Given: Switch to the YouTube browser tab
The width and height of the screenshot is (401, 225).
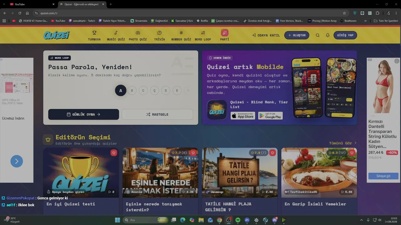Looking at the screenshot, I should (31, 4).
